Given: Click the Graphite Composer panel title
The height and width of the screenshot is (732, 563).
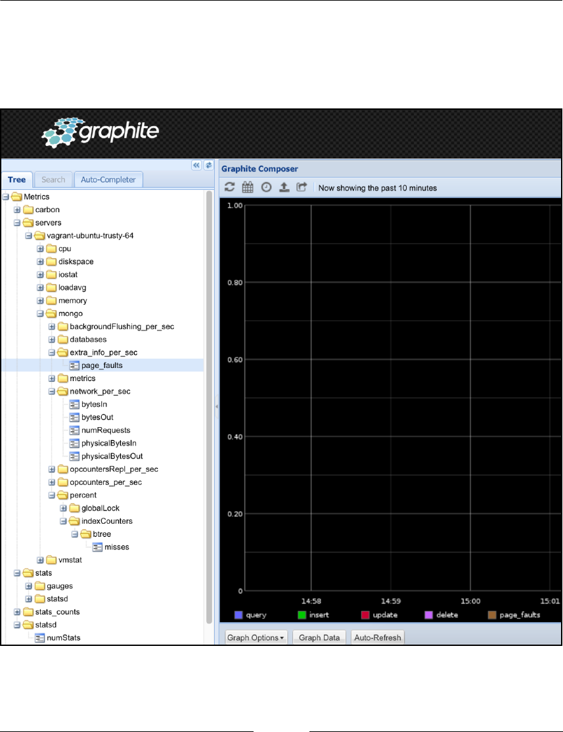Looking at the screenshot, I should point(259,169).
